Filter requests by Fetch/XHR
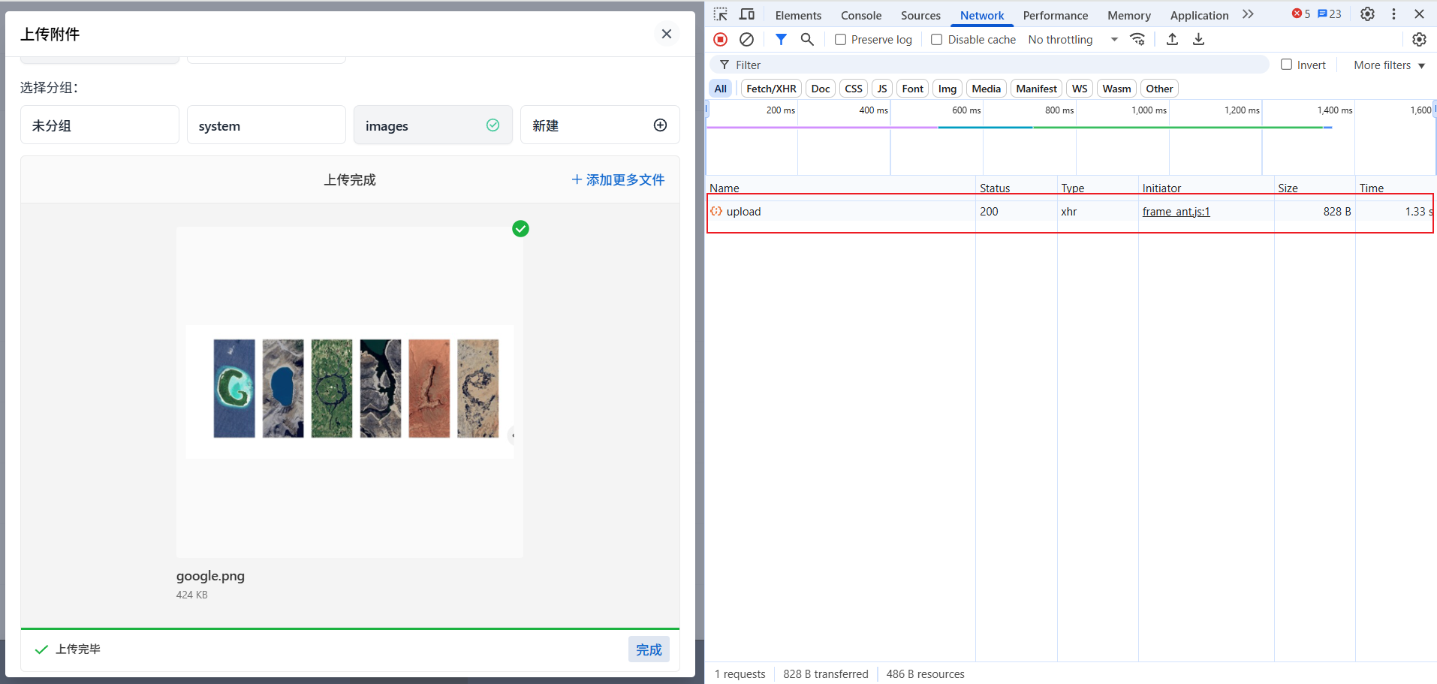 pos(771,89)
